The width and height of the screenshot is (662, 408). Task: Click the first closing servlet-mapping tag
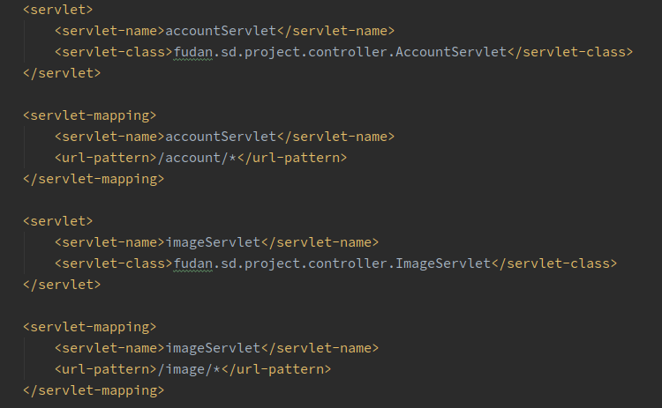coord(94,179)
